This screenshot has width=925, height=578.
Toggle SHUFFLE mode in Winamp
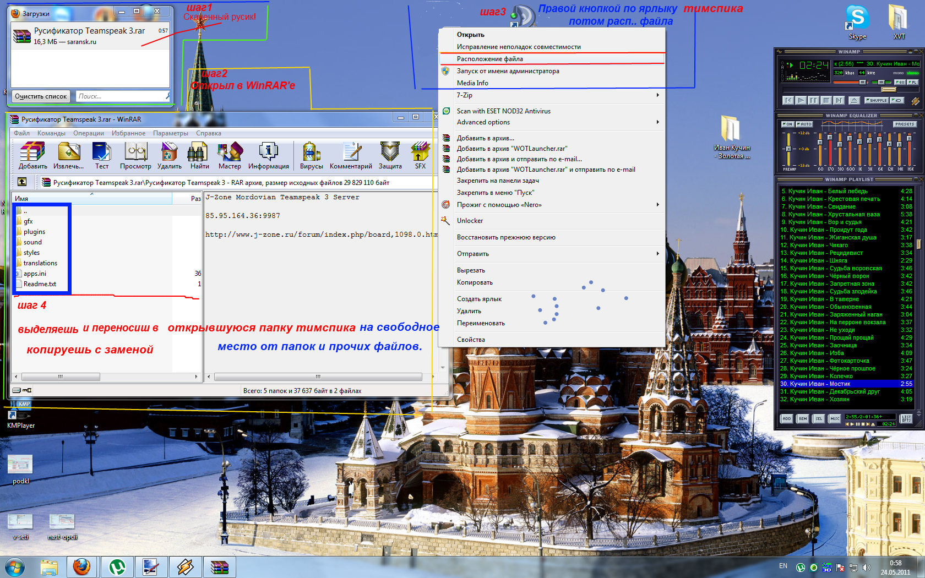click(x=877, y=100)
